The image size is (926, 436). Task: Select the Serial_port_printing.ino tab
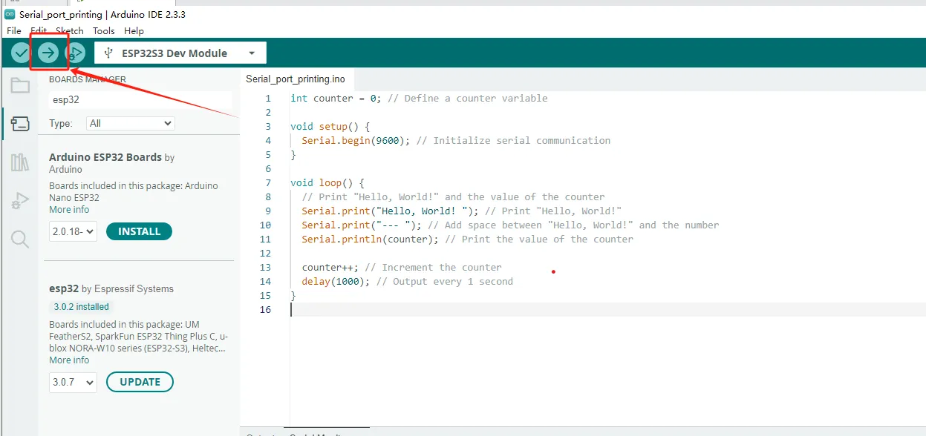(x=296, y=79)
